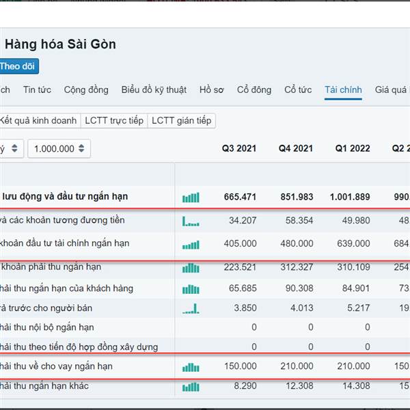The image size is (410, 410).
Task: Click the 49.980 cash equivalents value
Action: point(356,221)
